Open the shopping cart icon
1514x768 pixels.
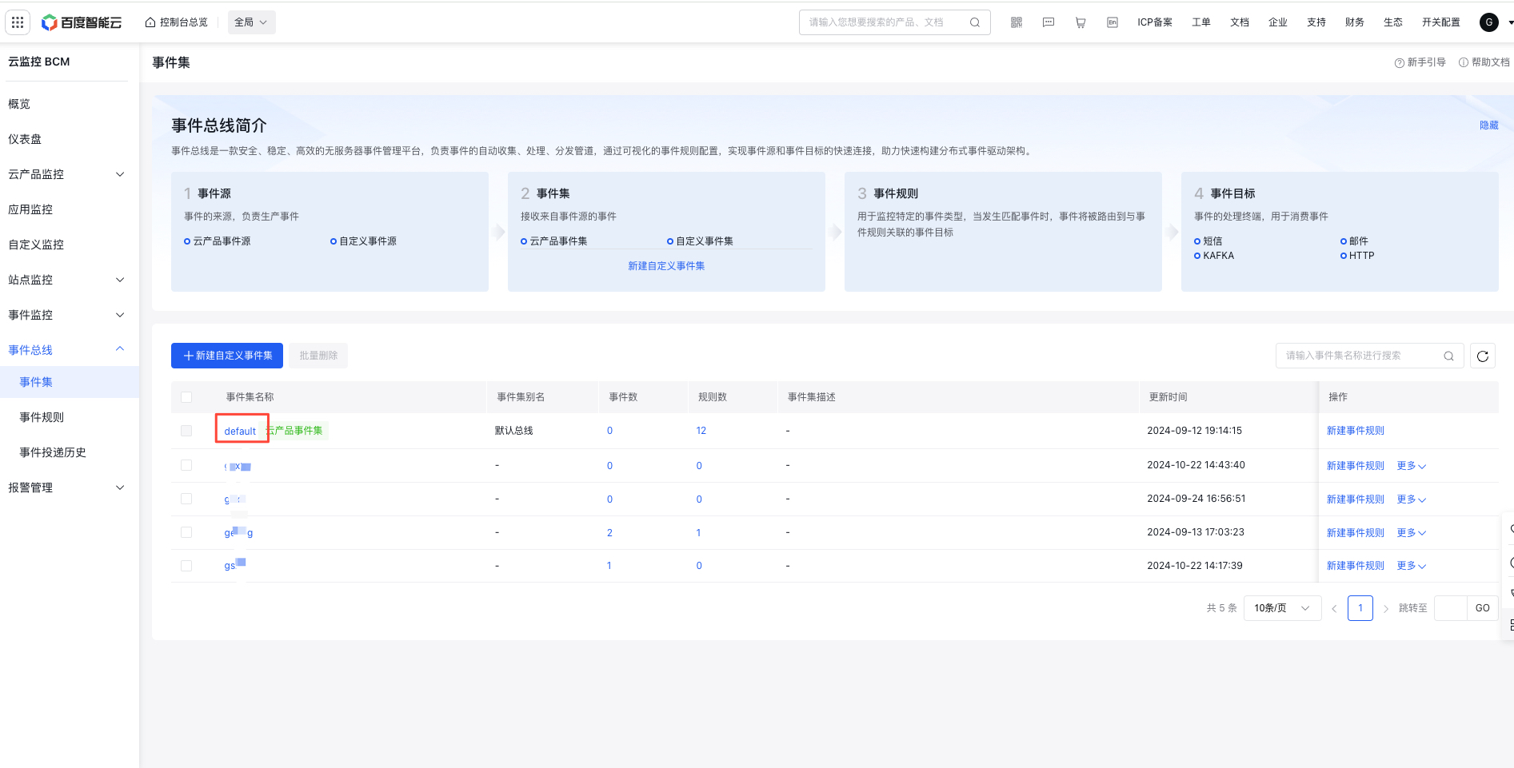(1081, 22)
